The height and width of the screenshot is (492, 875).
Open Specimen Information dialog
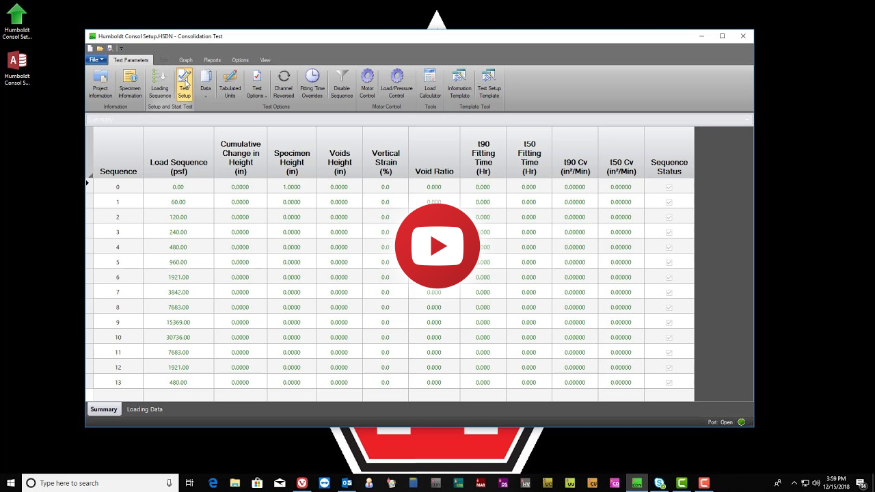[x=130, y=83]
